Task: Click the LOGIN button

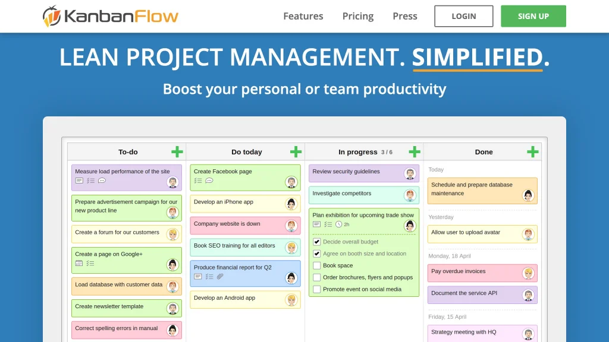Action: tap(463, 16)
